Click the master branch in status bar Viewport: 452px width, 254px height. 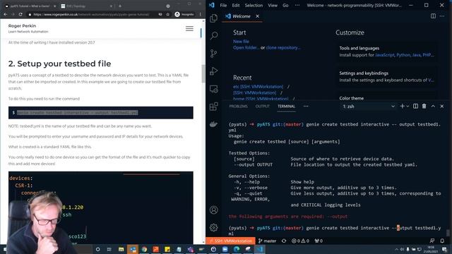coord(267,241)
